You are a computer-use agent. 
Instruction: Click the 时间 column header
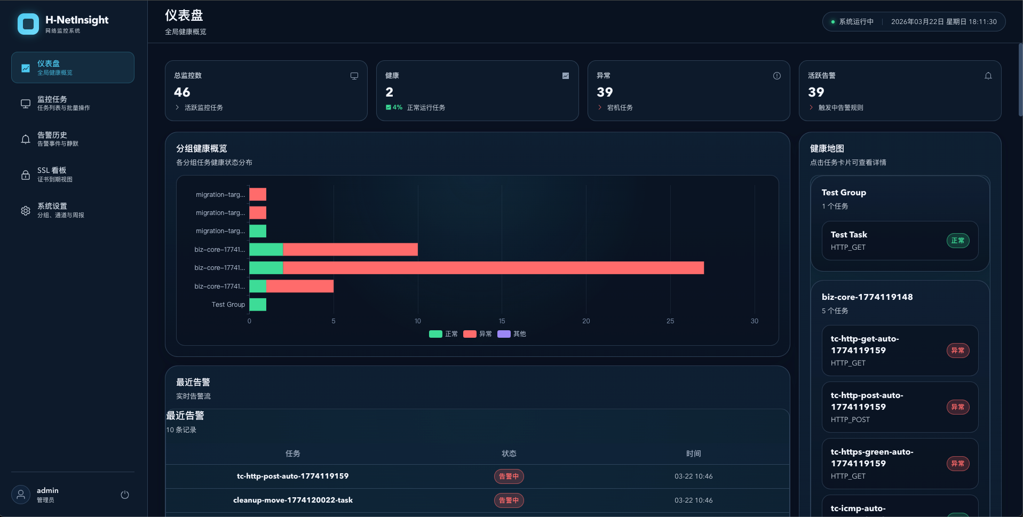coord(693,454)
